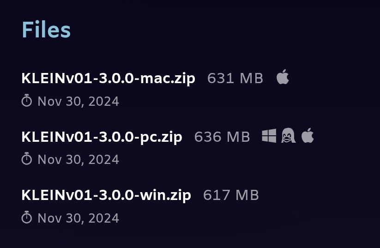Screen dimensions: 380x248
Task: Click the Files section heading
Action: click(x=46, y=30)
